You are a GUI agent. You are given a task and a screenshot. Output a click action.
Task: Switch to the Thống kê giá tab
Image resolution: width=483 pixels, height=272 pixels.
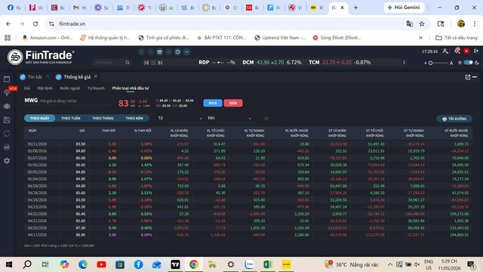[x=73, y=77]
